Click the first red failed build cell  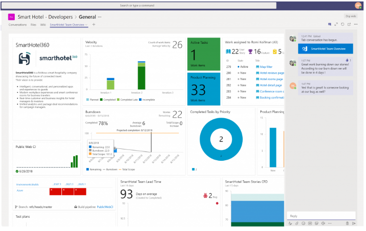tap(56, 192)
